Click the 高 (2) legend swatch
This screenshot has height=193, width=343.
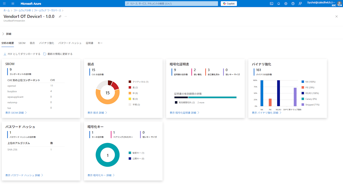tap(130, 87)
